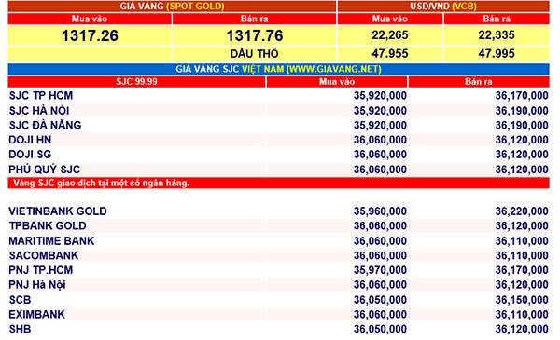560x340 pixels.
Task: Click DOJI HN row name
Action: (x=30, y=140)
